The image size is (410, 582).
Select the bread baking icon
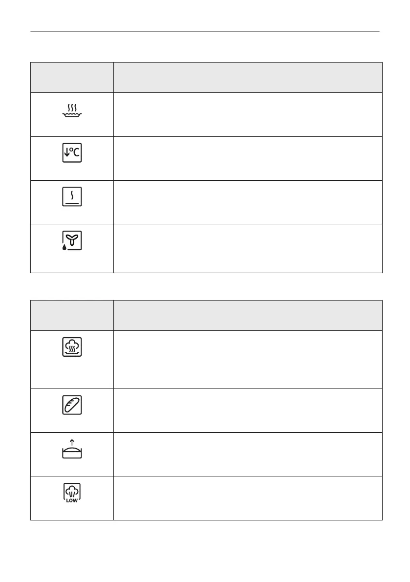point(72,405)
